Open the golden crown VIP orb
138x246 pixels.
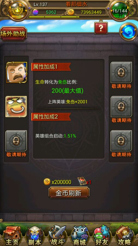click(19, 10)
